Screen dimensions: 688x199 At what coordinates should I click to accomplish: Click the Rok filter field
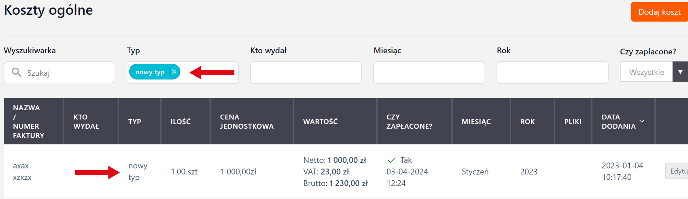click(552, 72)
